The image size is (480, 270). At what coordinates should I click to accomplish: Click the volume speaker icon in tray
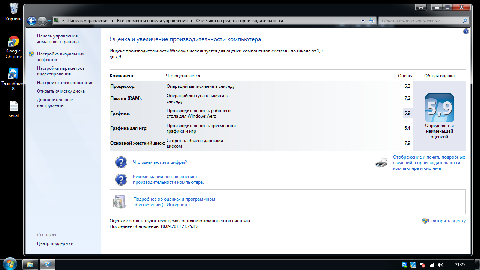440,264
